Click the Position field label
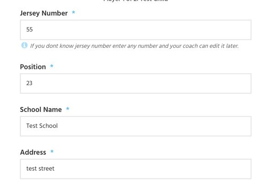The height and width of the screenshot is (182, 271). tap(33, 67)
